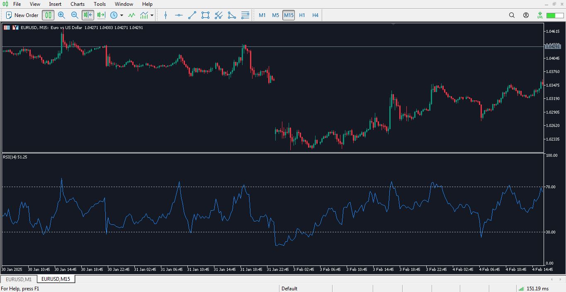Click the 1.04291 current price label
566x292 pixels.
coord(553,47)
